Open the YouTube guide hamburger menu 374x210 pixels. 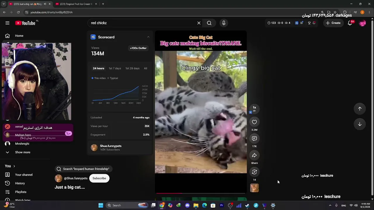pyautogui.click(x=7, y=23)
